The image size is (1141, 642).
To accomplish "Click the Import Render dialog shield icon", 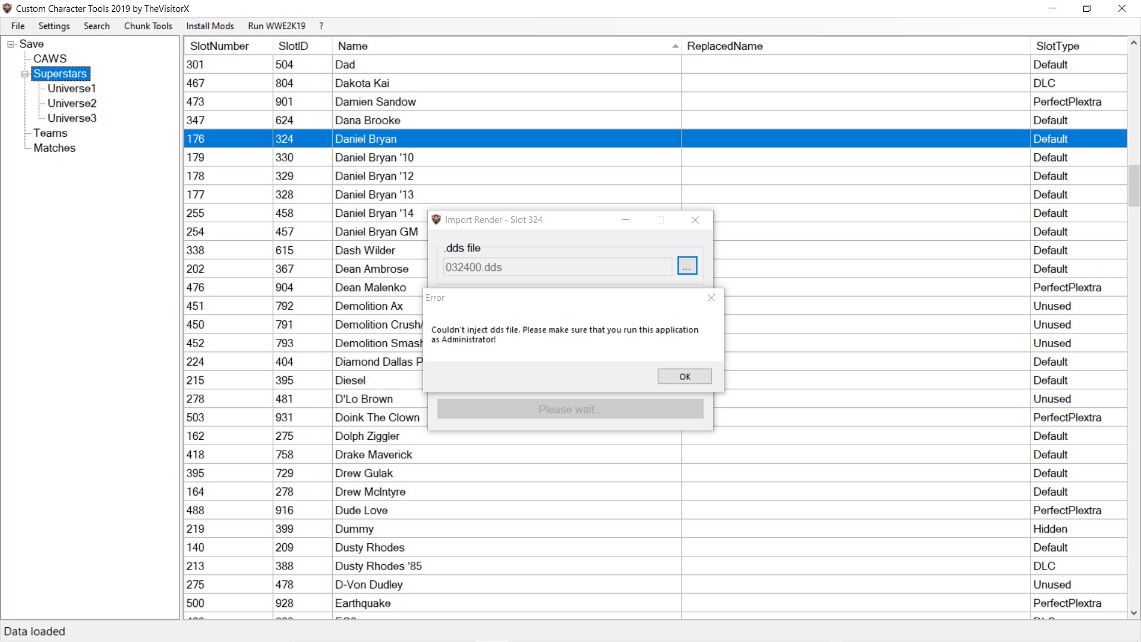I will point(436,219).
